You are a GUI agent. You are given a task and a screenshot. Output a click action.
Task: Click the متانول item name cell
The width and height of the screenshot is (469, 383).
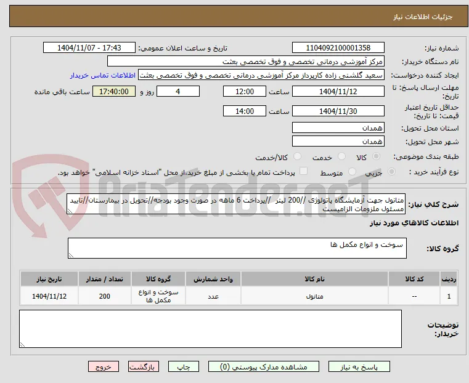(x=315, y=296)
